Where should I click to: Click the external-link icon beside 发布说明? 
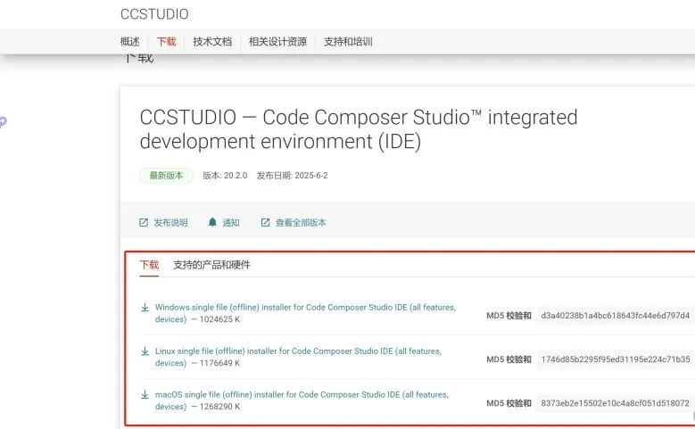tap(144, 222)
